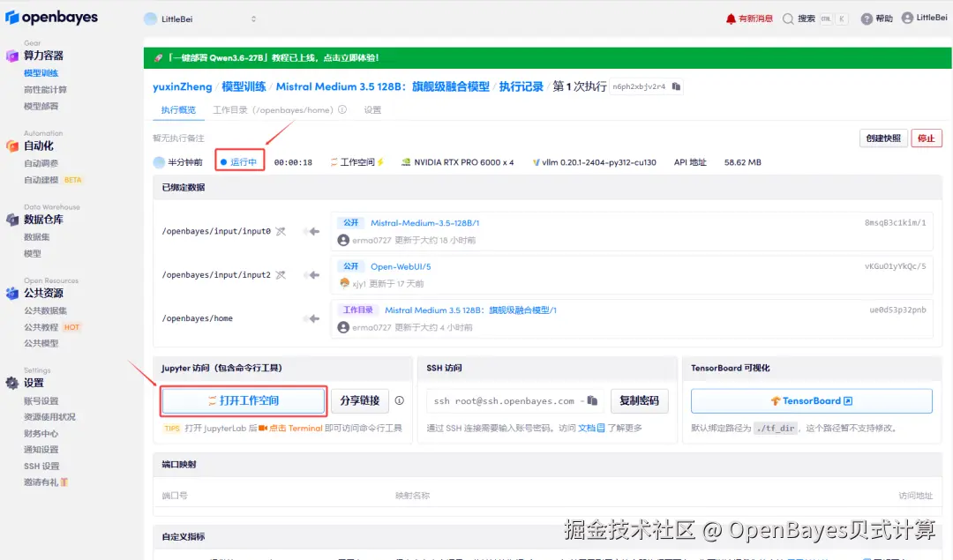Click the 数据仓库 section icon
Viewport: 953px width, 560px height.
pos(12,220)
